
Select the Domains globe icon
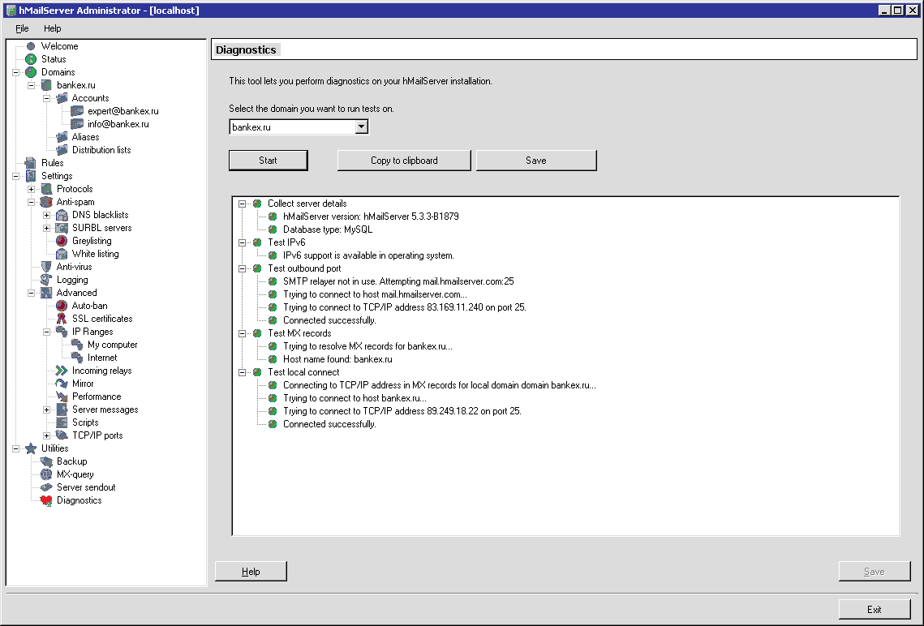tap(31, 72)
